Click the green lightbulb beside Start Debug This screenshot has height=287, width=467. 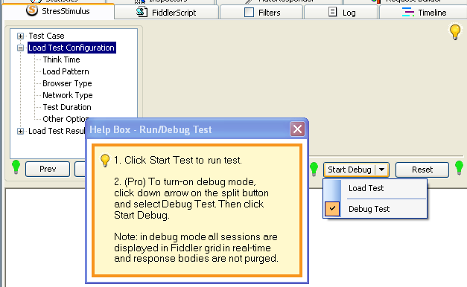[x=314, y=169]
